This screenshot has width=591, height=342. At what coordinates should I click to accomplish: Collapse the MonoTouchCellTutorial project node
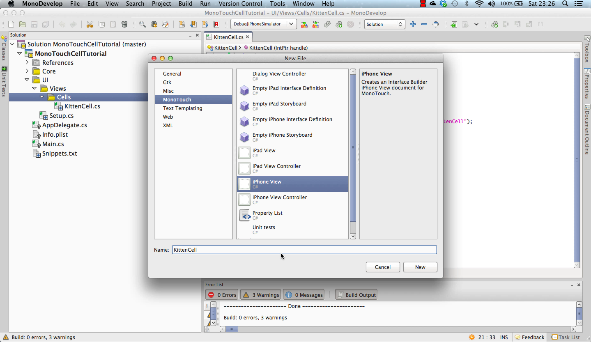(x=19, y=53)
